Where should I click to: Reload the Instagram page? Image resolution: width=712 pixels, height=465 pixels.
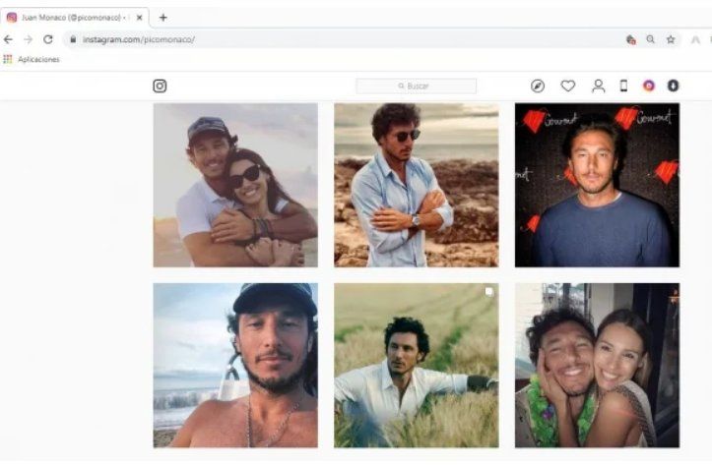(x=47, y=39)
